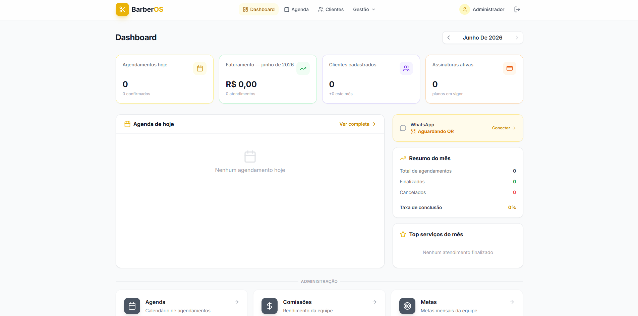The width and height of the screenshot is (638, 316).
Task: Click the users icon in Clientes cadastrados card
Action: pyautogui.click(x=406, y=68)
